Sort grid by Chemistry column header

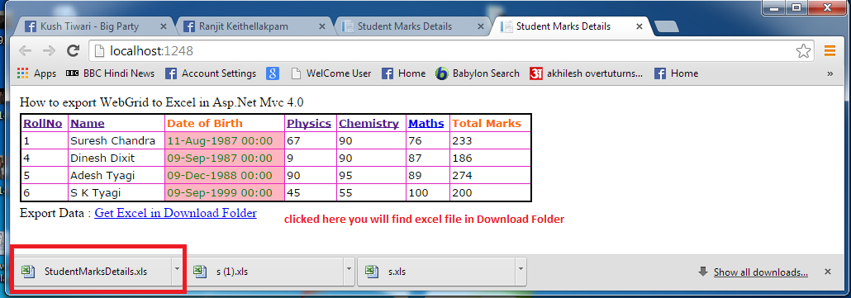(x=368, y=124)
